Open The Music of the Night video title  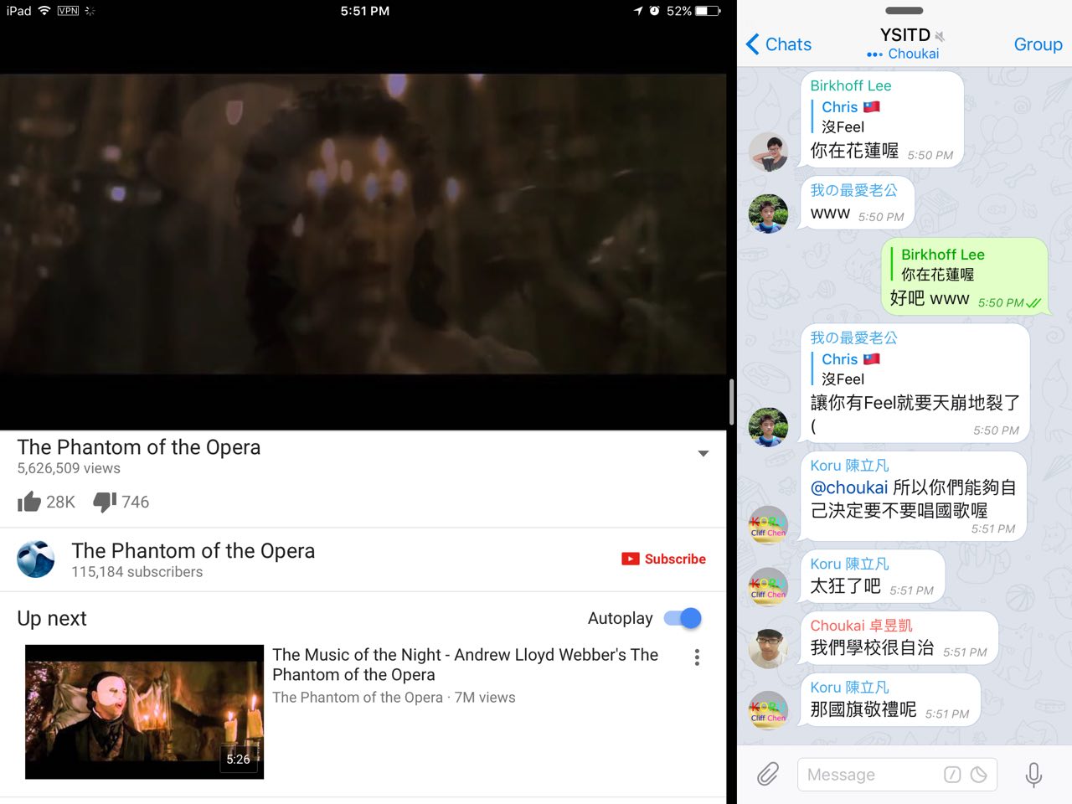[x=466, y=665]
